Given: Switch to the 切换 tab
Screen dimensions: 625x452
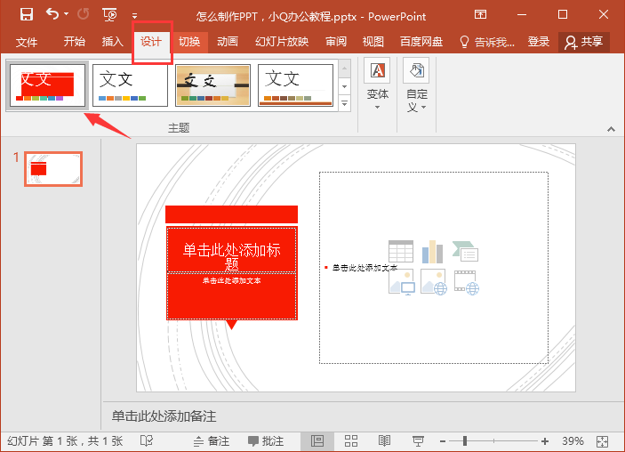Looking at the screenshot, I should (x=189, y=42).
